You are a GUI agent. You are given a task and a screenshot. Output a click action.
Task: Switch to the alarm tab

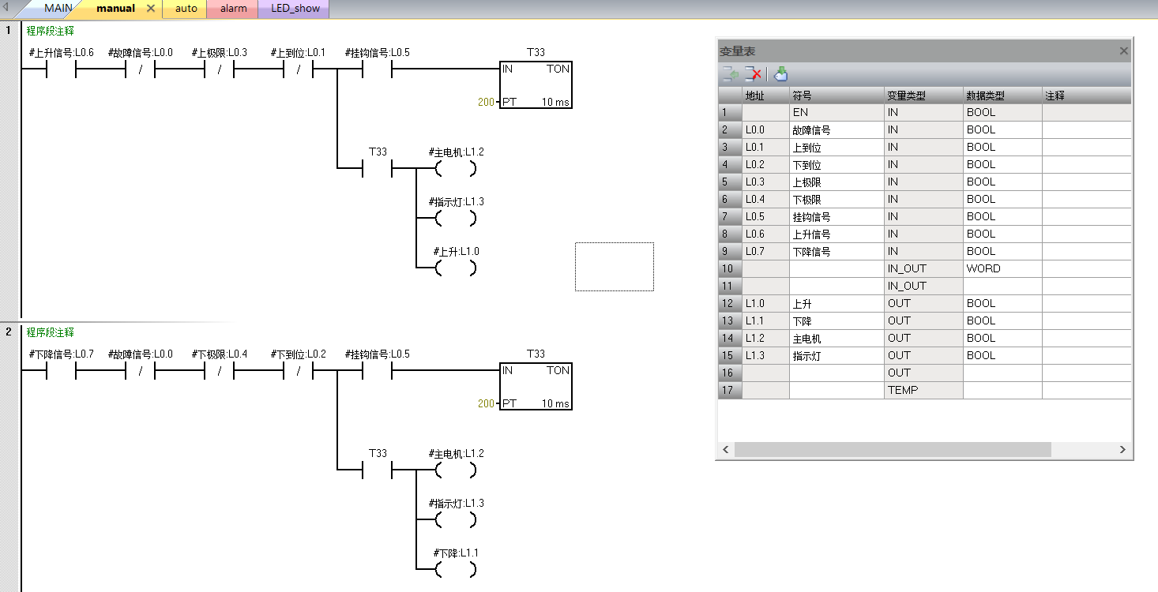coord(233,9)
